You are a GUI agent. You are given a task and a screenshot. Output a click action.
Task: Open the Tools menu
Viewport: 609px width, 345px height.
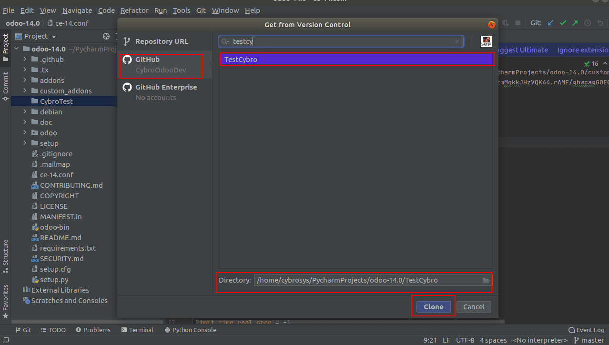182,10
